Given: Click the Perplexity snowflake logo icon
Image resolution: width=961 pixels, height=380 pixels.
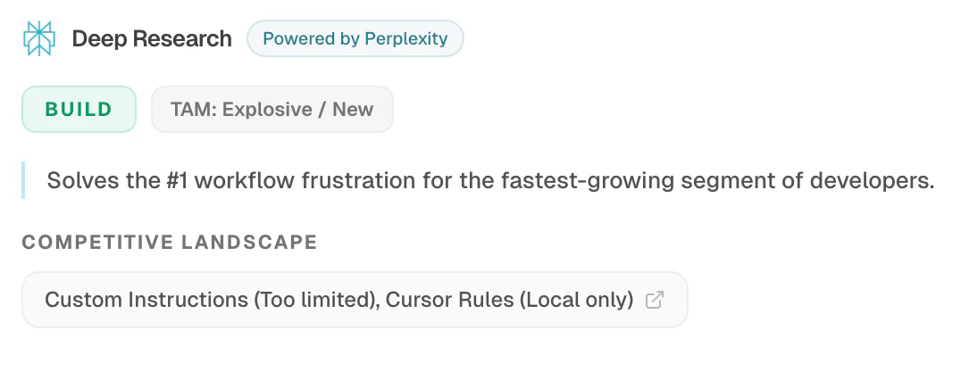Looking at the screenshot, I should point(39,38).
